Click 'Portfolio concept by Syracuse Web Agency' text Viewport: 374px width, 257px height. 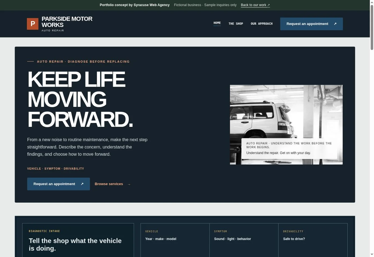[x=135, y=5]
